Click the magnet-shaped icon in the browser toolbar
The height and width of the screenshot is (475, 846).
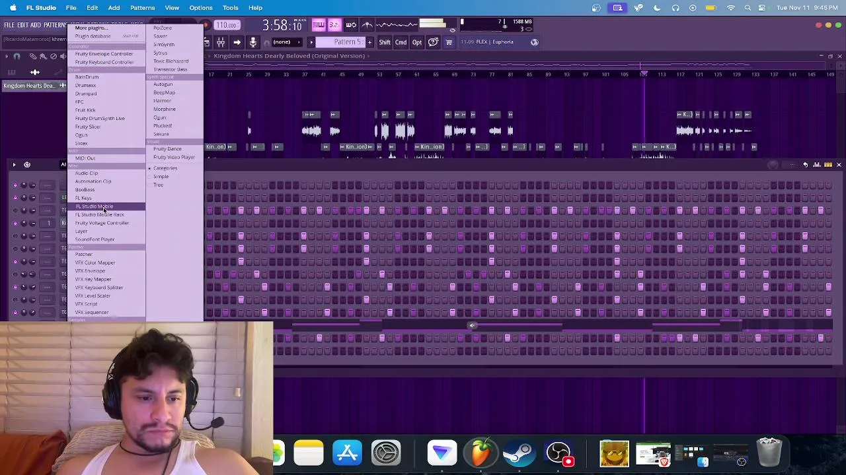point(17,56)
